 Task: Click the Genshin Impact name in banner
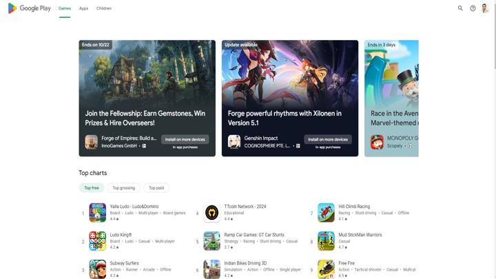[260, 138]
